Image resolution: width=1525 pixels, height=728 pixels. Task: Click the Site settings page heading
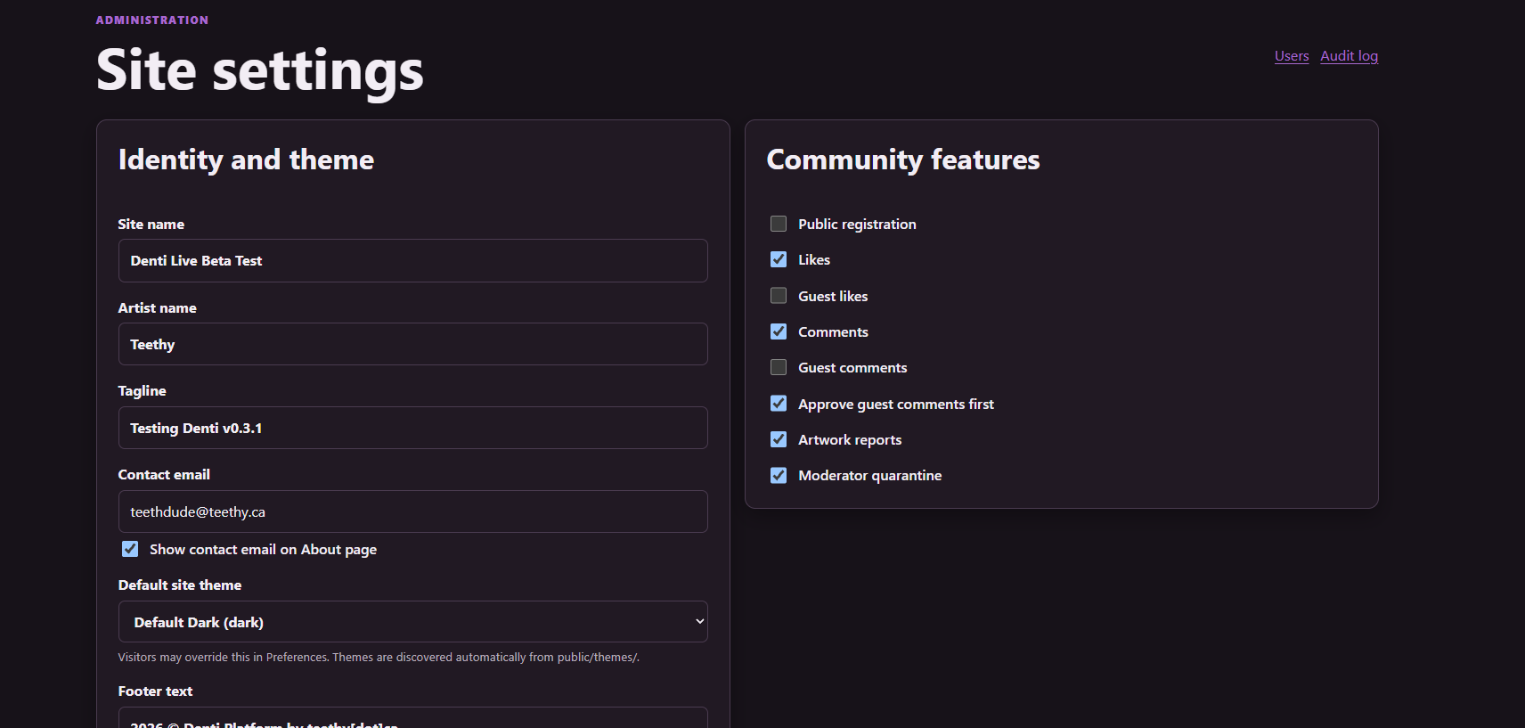260,70
